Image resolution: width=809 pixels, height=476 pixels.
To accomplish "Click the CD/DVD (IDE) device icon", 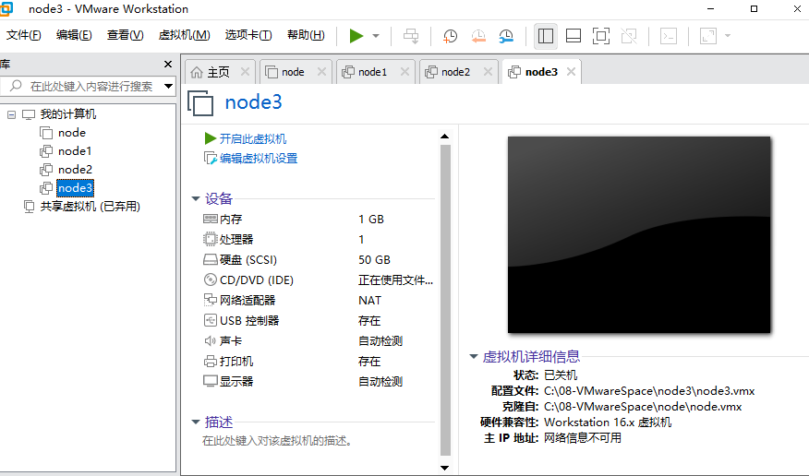I will click(x=210, y=280).
